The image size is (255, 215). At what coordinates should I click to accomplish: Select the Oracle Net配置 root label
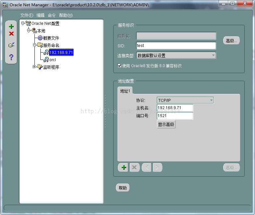[x=45, y=23]
